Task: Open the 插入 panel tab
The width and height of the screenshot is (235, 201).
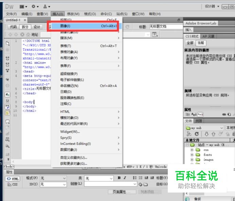Action: point(188,30)
